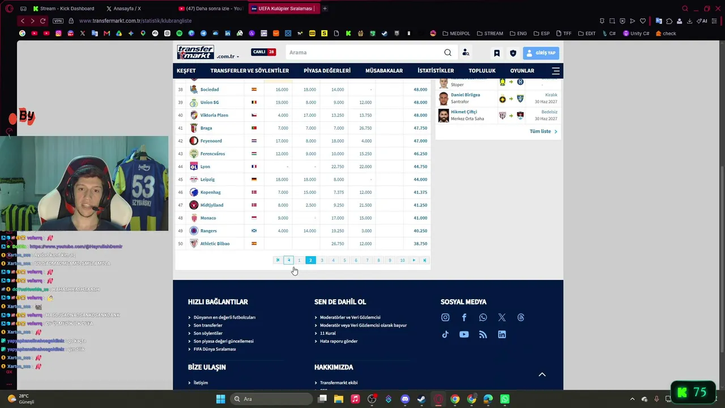
Task: Switch to the YouTube Daha sonra izle tab
Action: [x=210, y=8]
